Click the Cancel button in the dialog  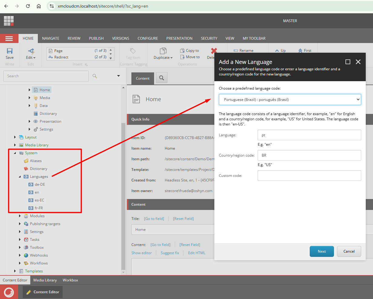pos(349,251)
